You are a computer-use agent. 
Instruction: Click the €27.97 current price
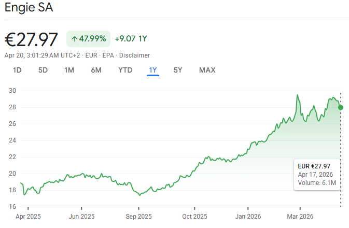point(31,39)
